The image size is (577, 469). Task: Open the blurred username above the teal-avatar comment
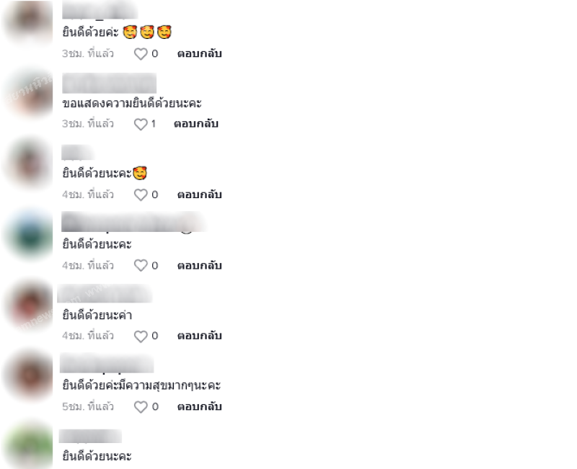click(x=133, y=222)
